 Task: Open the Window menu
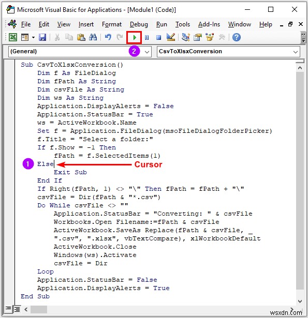click(240, 24)
